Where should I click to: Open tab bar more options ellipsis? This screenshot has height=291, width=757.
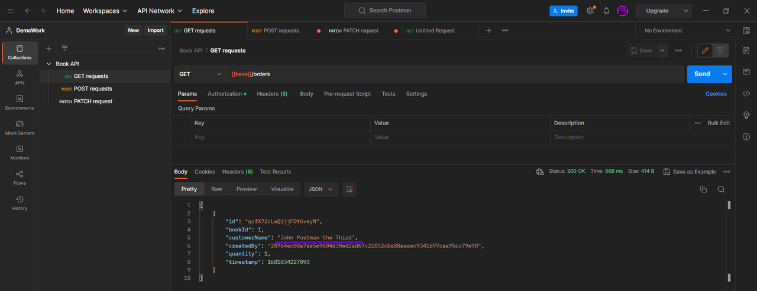click(505, 31)
